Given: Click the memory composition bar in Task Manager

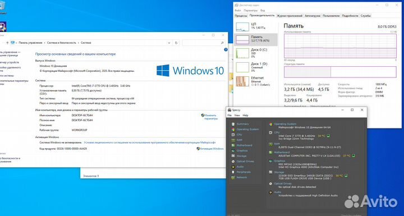Looking at the screenshot, I should click(340, 72).
